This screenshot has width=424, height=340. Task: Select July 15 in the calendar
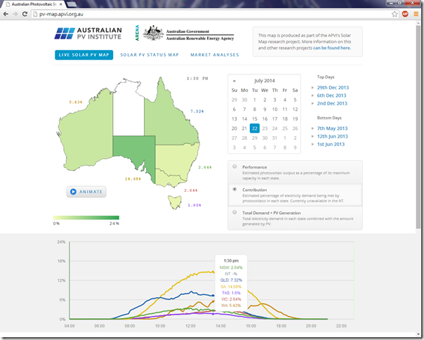pyautogui.click(x=254, y=119)
